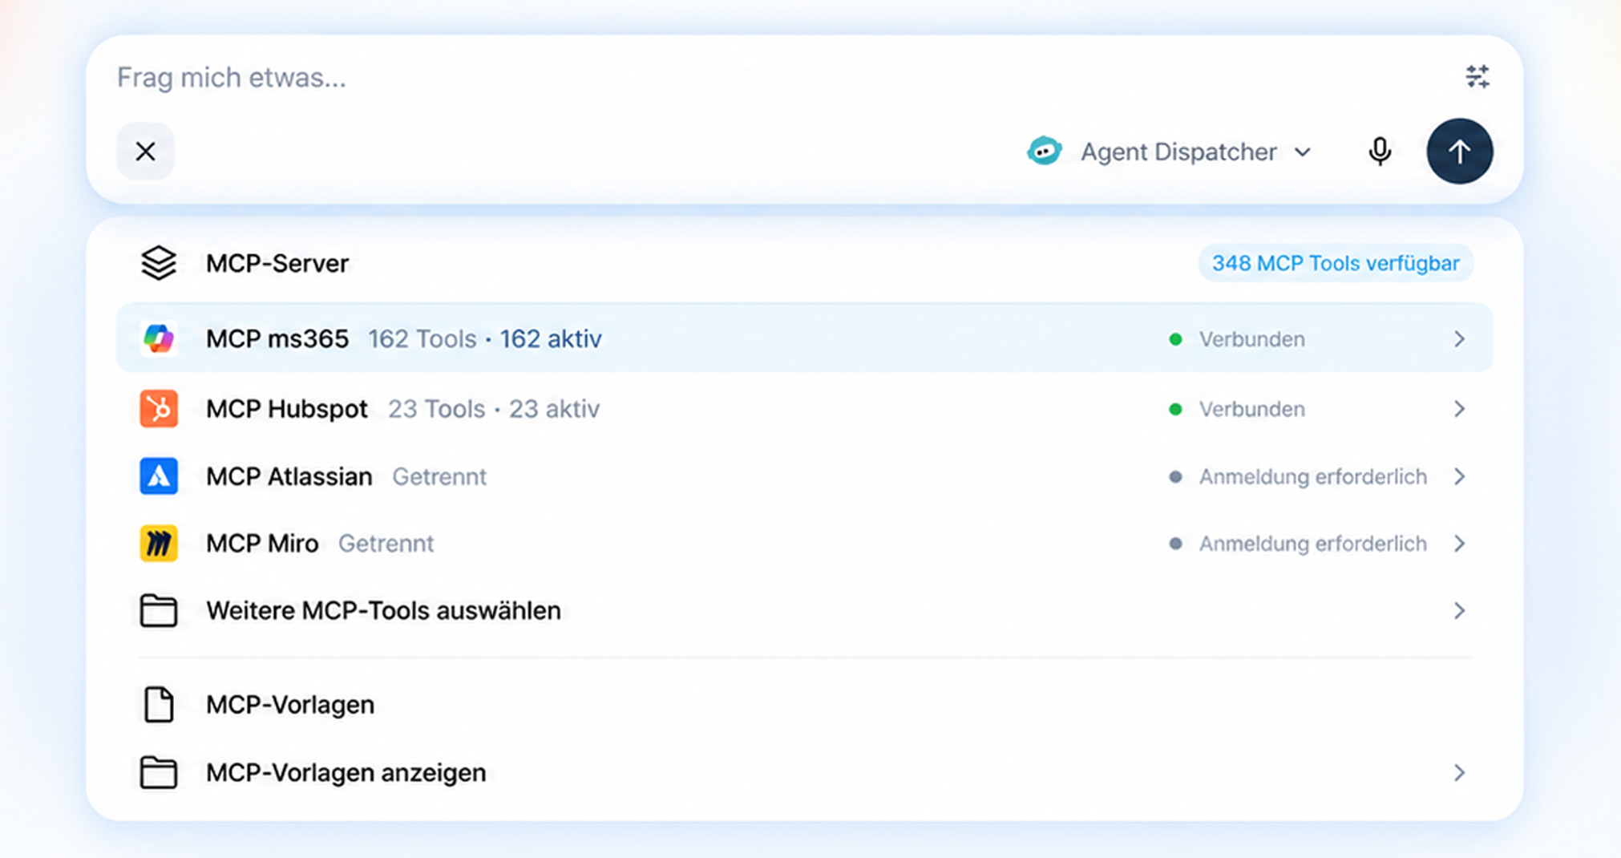Screen dimensions: 1621x858
Task: Click the "Getrennt" label next to MCP Atlassian
Action: [x=439, y=476]
